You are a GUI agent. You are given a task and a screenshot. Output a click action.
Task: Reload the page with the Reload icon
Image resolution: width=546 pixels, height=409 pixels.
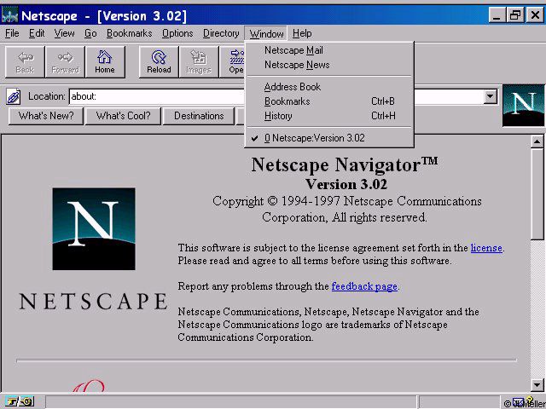point(159,62)
